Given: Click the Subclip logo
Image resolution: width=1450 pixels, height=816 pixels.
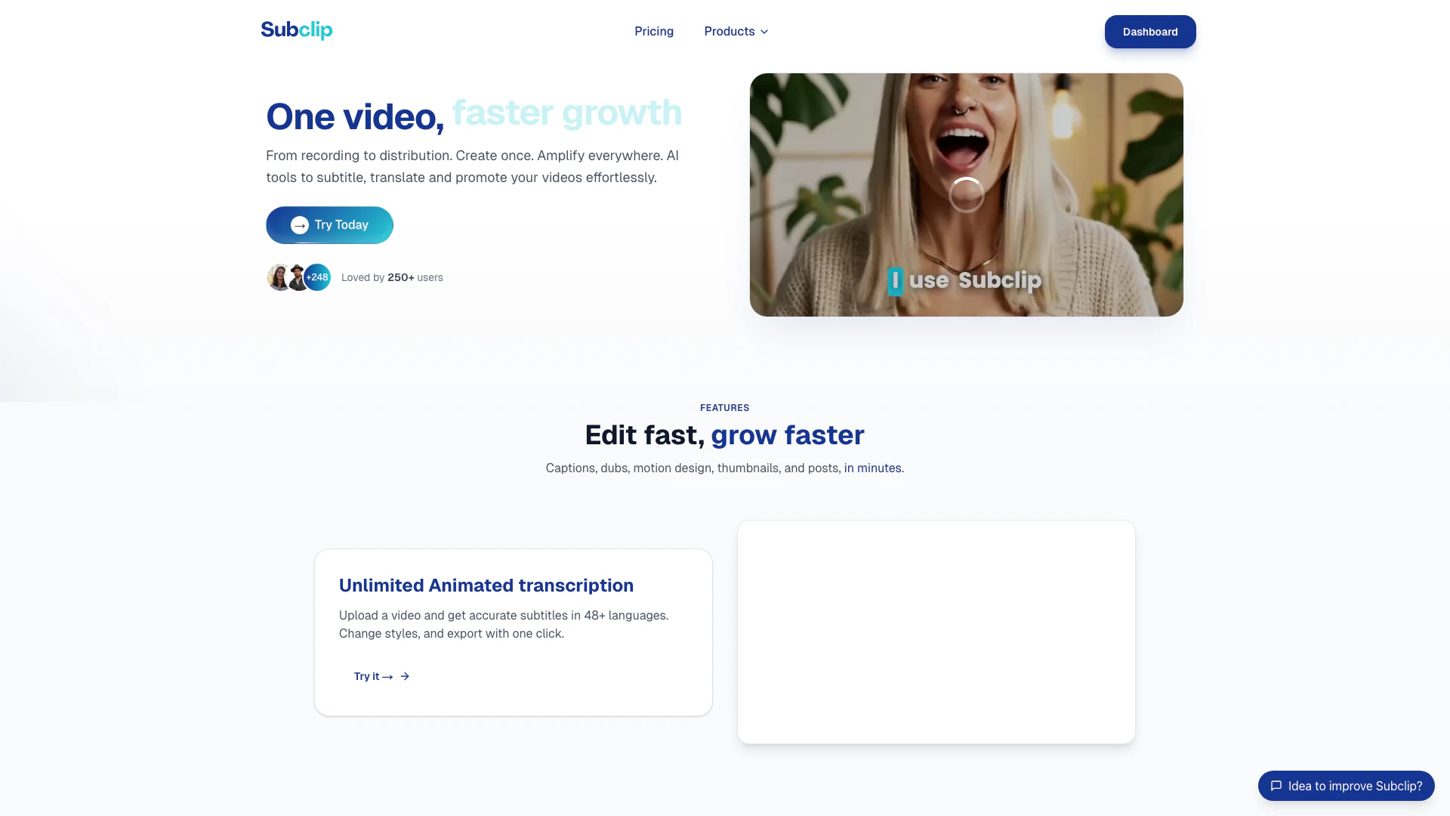Looking at the screenshot, I should (x=296, y=30).
